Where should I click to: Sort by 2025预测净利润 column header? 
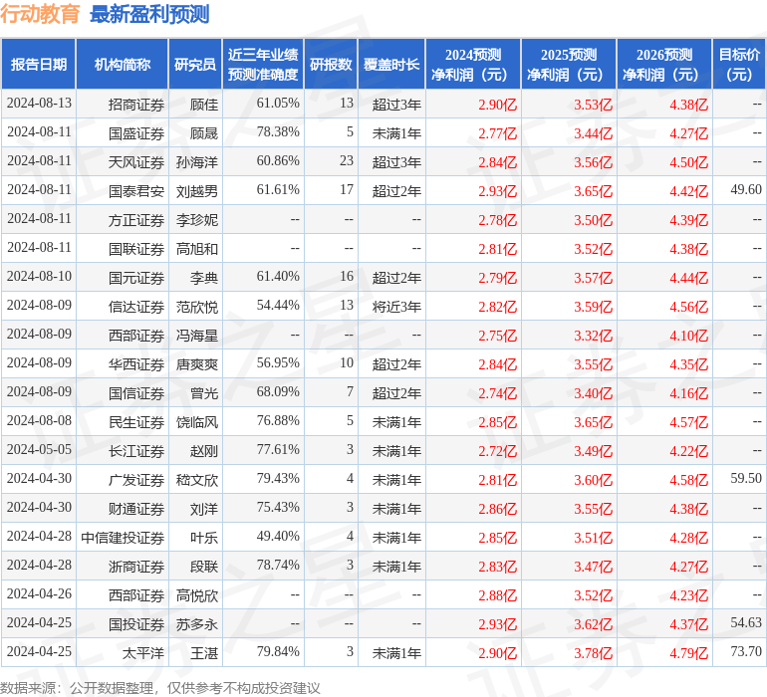tap(569, 64)
